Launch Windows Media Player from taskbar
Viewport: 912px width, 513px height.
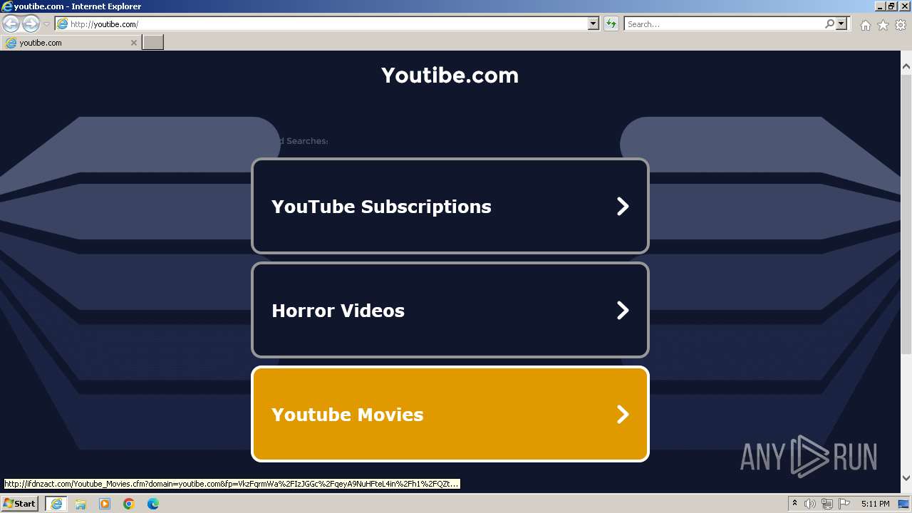(105, 504)
